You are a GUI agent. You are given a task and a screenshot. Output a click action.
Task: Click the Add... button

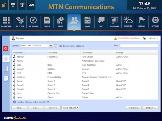click(19, 108)
